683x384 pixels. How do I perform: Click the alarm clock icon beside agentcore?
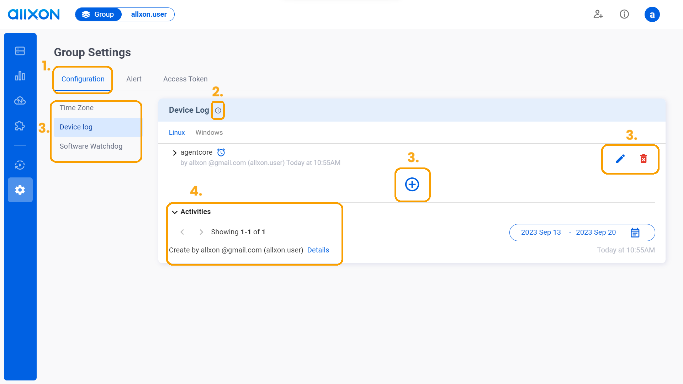coord(221,152)
